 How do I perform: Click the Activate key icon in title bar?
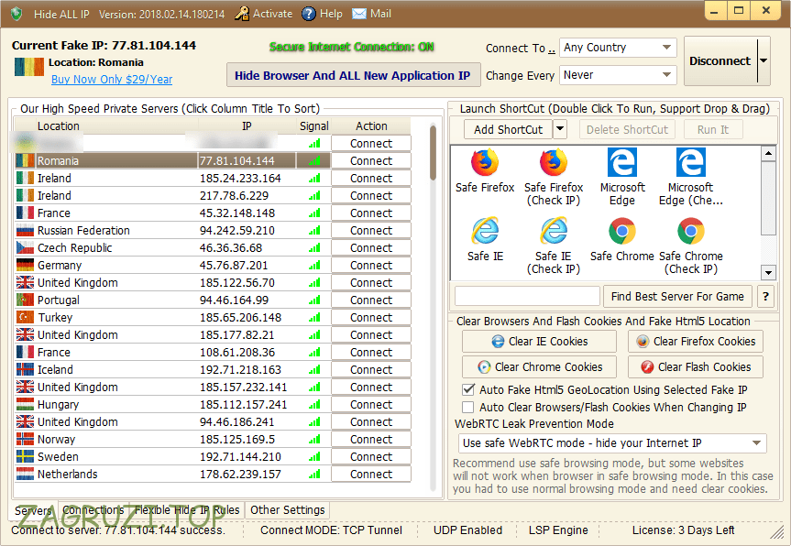coord(242,14)
